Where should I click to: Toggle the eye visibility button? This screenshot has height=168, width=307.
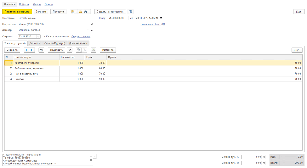click(x=70, y=50)
